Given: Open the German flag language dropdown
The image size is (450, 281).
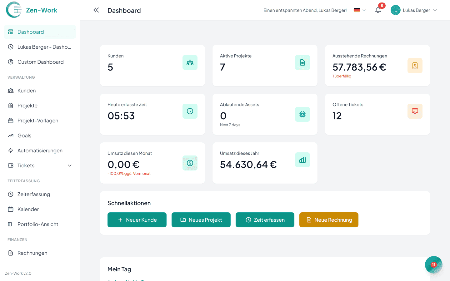Looking at the screenshot, I should coord(360,10).
